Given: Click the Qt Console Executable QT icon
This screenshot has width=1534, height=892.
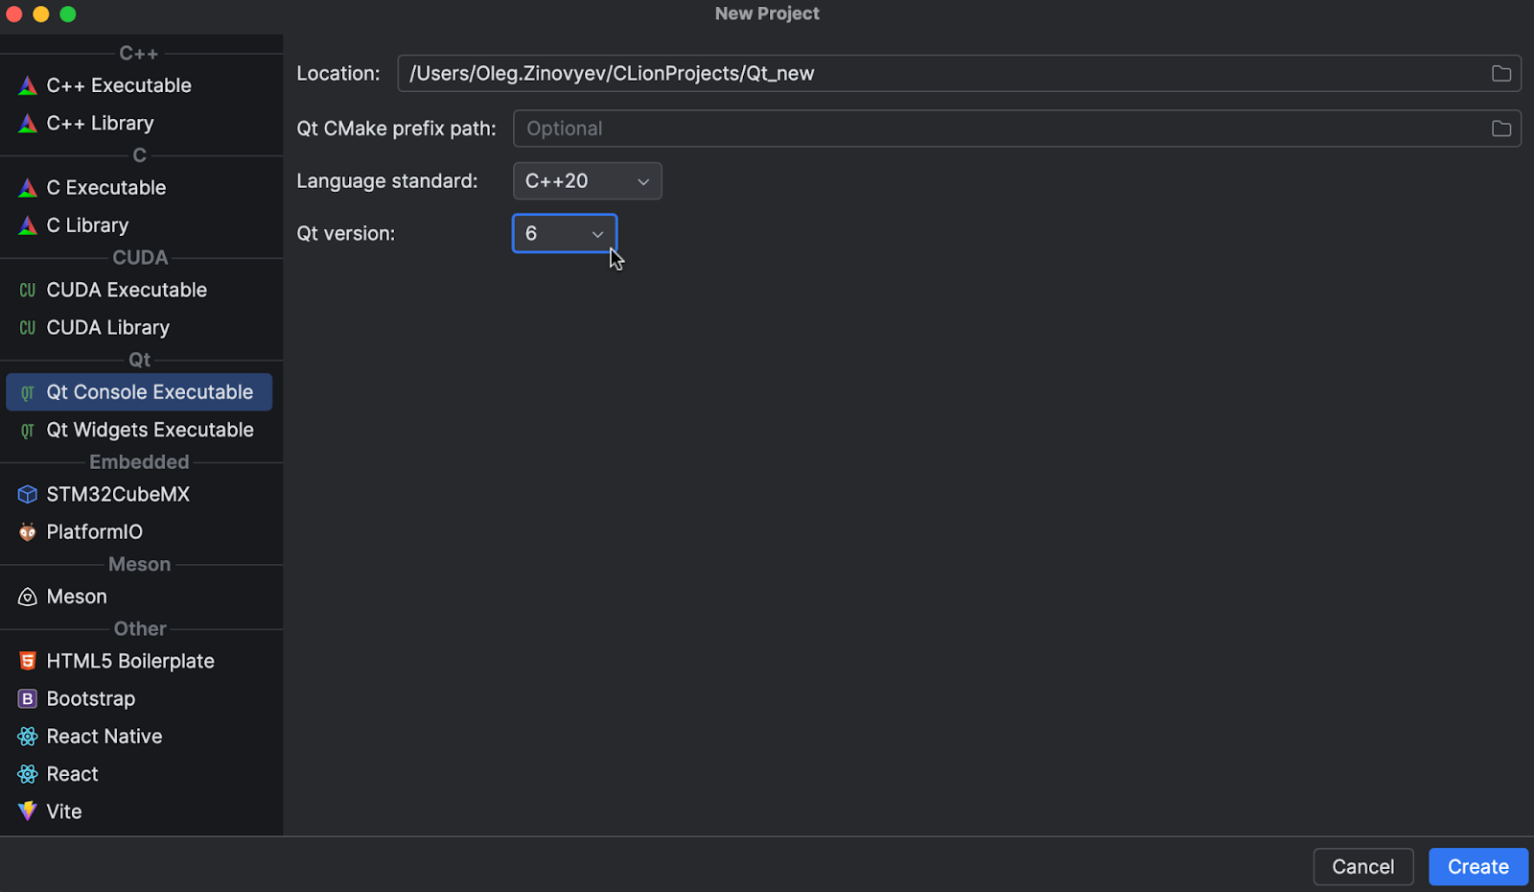Looking at the screenshot, I should tap(28, 392).
